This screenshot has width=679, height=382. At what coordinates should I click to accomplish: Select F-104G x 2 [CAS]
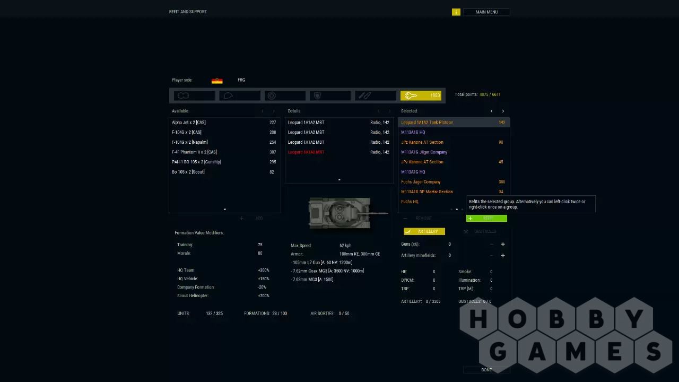[224, 132]
